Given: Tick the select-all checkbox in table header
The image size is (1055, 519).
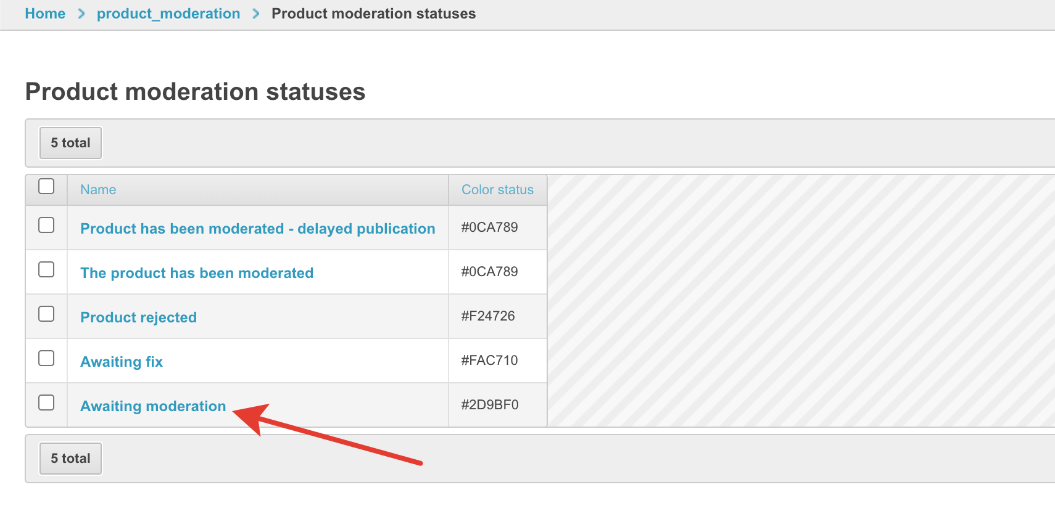Looking at the screenshot, I should tap(46, 186).
